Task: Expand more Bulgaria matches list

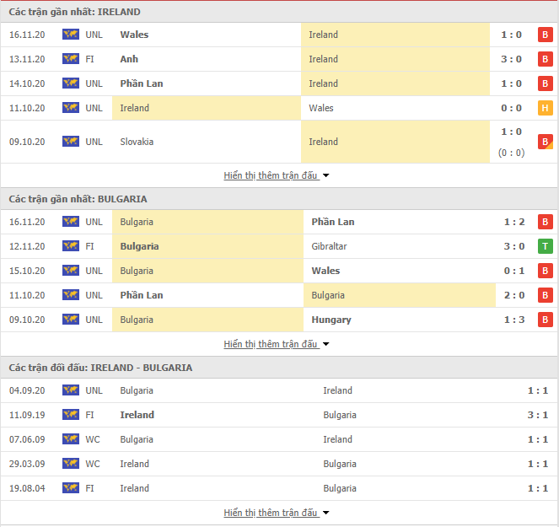Action: point(277,344)
